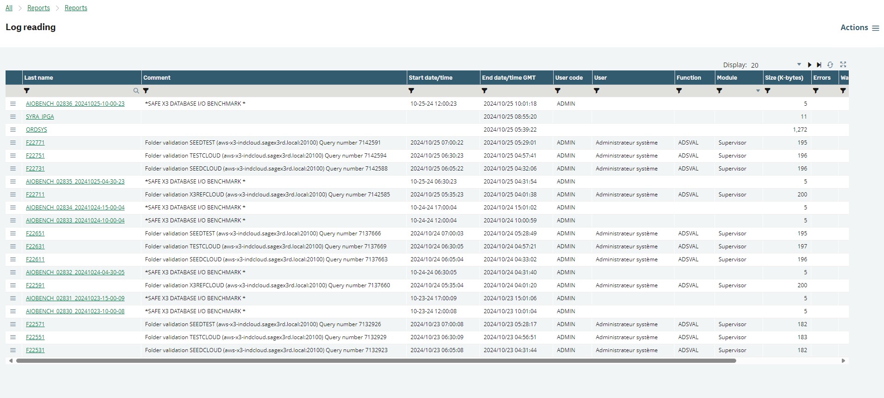Image resolution: width=884 pixels, height=398 pixels.
Task: Click scrollbar right arrow to scroll columns
Action: [843, 360]
